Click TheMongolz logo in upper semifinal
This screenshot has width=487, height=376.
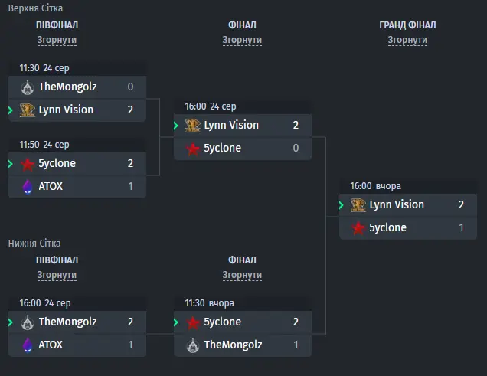(28, 87)
